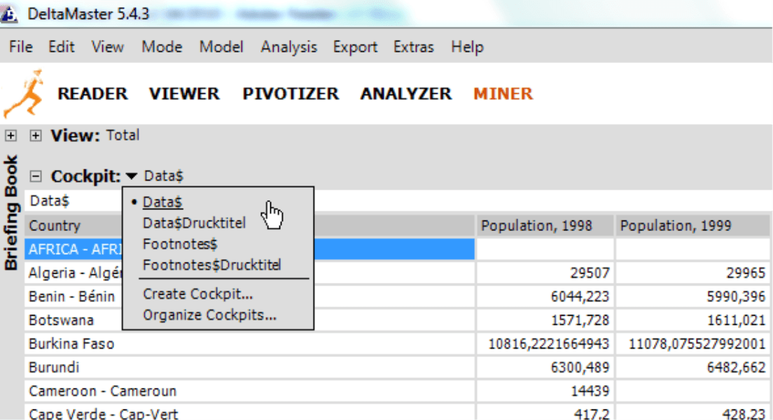Click the orange running figure logo
Viewport: 773px width, 420px height.
(25, 94)
